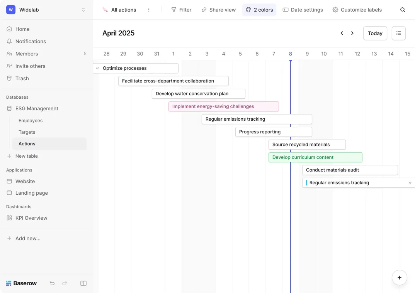
Task: Go to next period arrow
Action: [352, 33]
